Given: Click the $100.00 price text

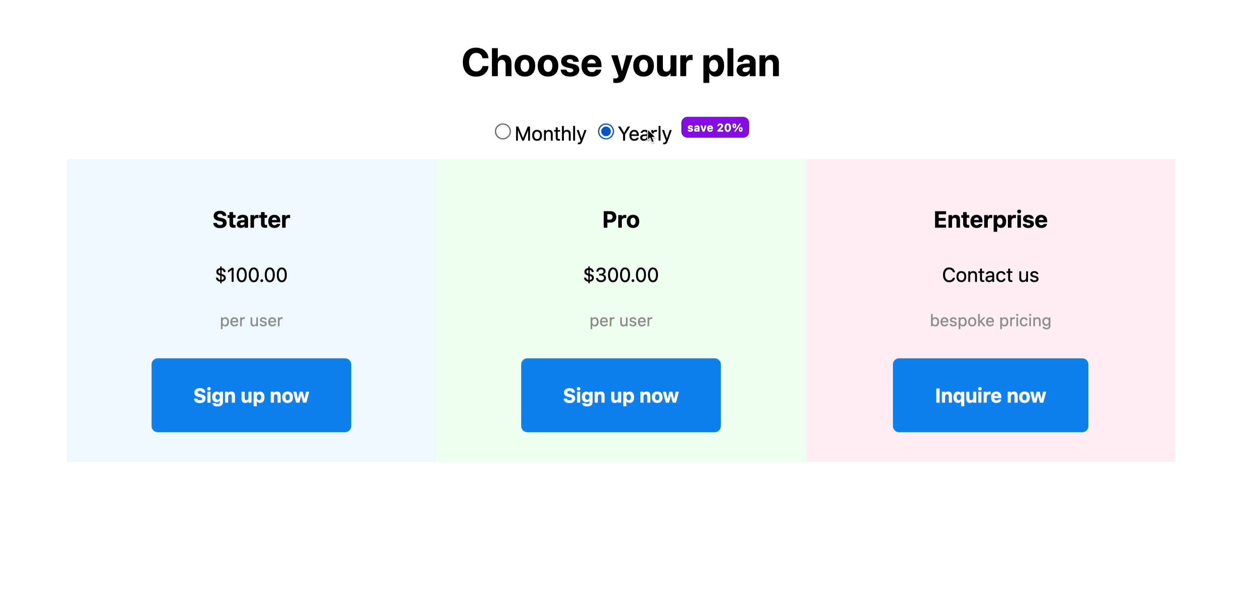Looking at the screenshot, I should coord(251,275).
